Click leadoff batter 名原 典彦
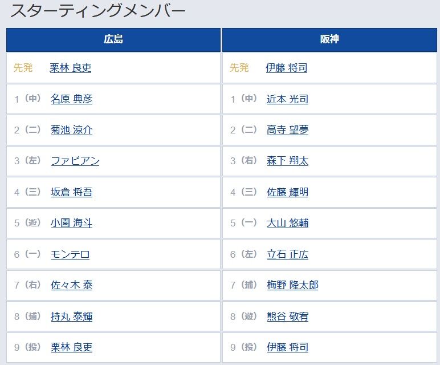The image size is (440, 365). coord(71,99)
